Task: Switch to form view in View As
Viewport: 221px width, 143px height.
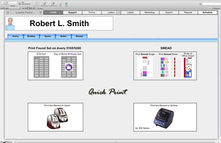Action: (28, 8)
